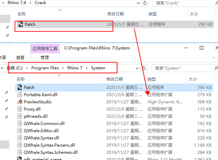Expand the chevron after Program Files in breadcrumb
This screenshot has width=218, height=160.
[63, 68]
